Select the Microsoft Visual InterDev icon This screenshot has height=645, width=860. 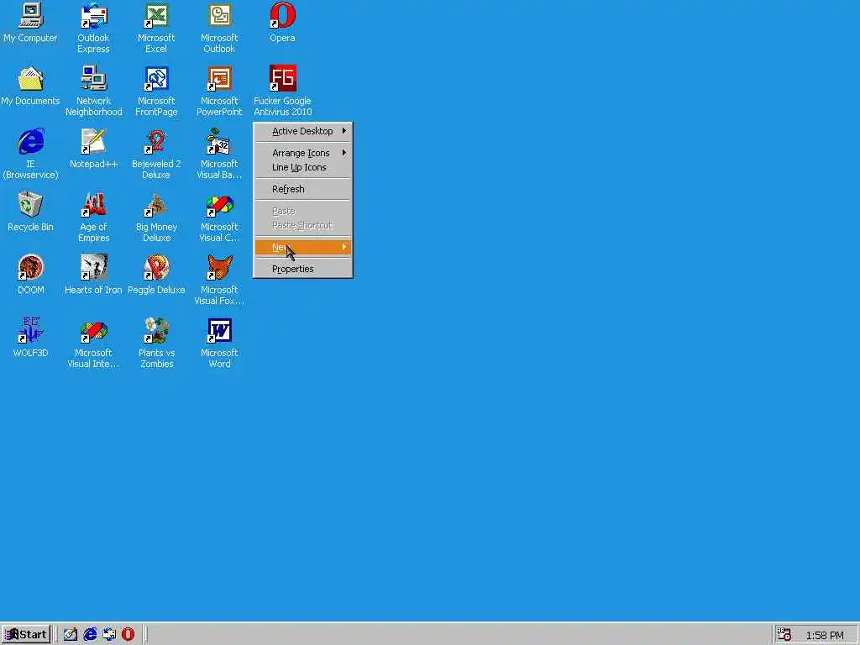[93, 343]
